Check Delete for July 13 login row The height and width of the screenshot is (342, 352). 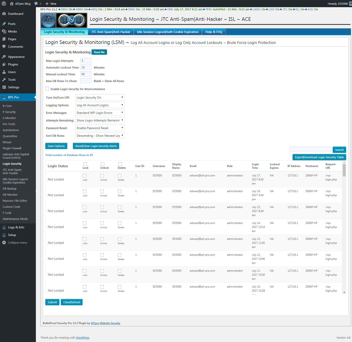[120, 239]
